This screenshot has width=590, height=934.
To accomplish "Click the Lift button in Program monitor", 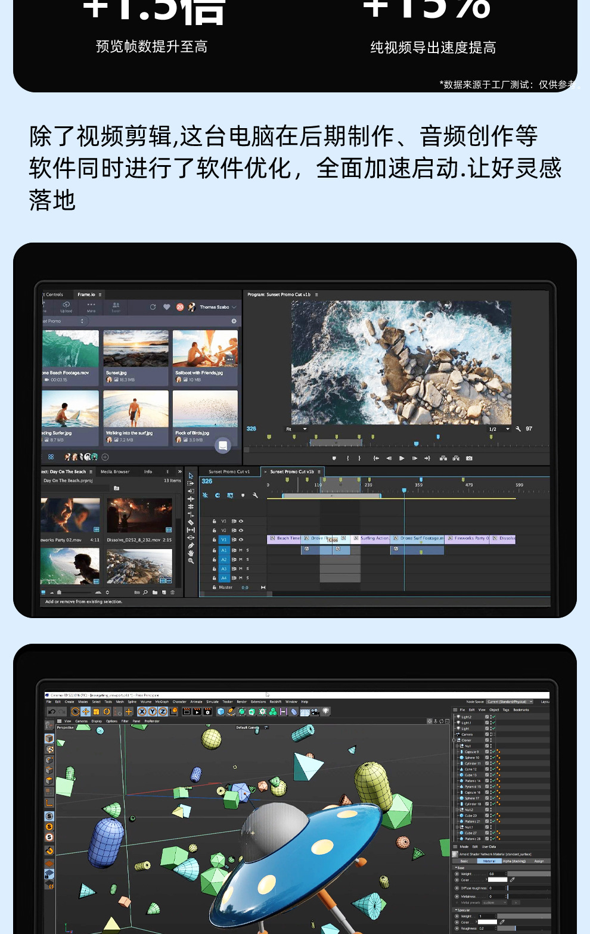I will pyautogui.click(x=443, y=458).
